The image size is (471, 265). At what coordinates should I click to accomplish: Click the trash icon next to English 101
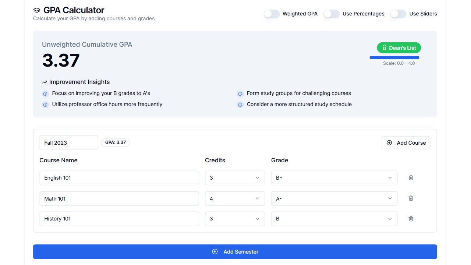pos(411,178)
